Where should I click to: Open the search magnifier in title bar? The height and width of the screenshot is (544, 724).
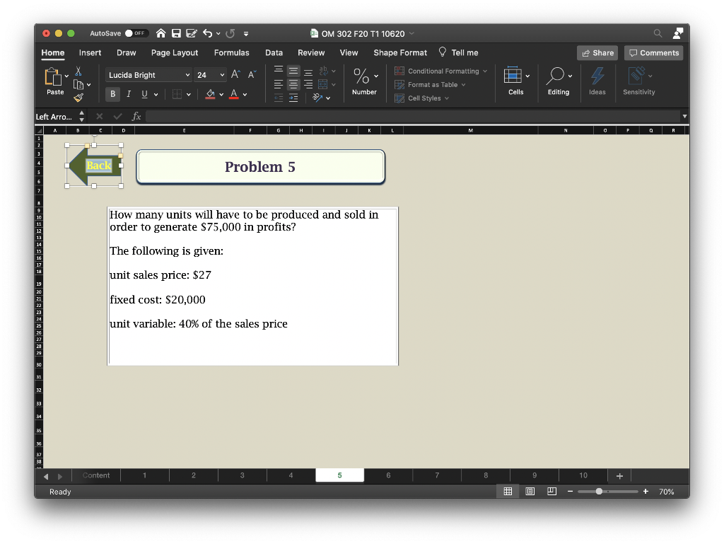658,33
